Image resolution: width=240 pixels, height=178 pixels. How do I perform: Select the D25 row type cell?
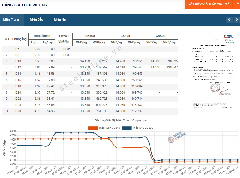(x=18, y=105)
